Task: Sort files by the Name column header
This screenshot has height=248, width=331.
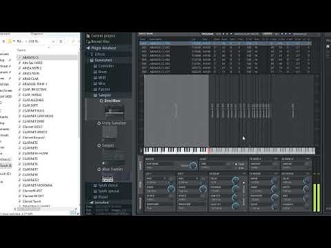Action: pyautogui.click(x=21, y=50)
